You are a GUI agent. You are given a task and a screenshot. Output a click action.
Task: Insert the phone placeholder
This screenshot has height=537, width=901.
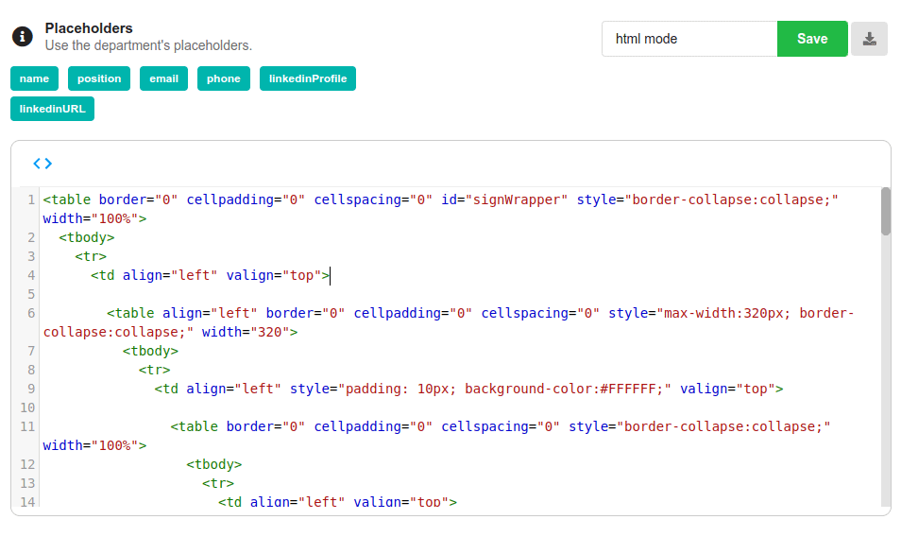tap(224, 78)
